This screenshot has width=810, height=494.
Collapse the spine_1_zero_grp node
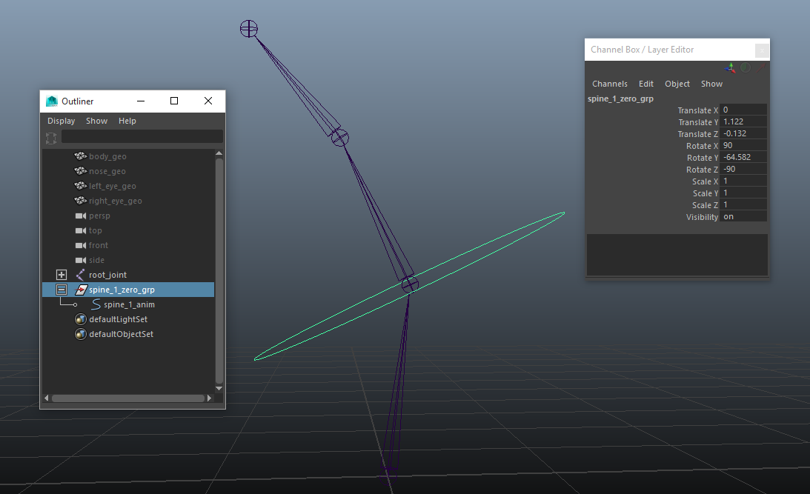[62, 290]
